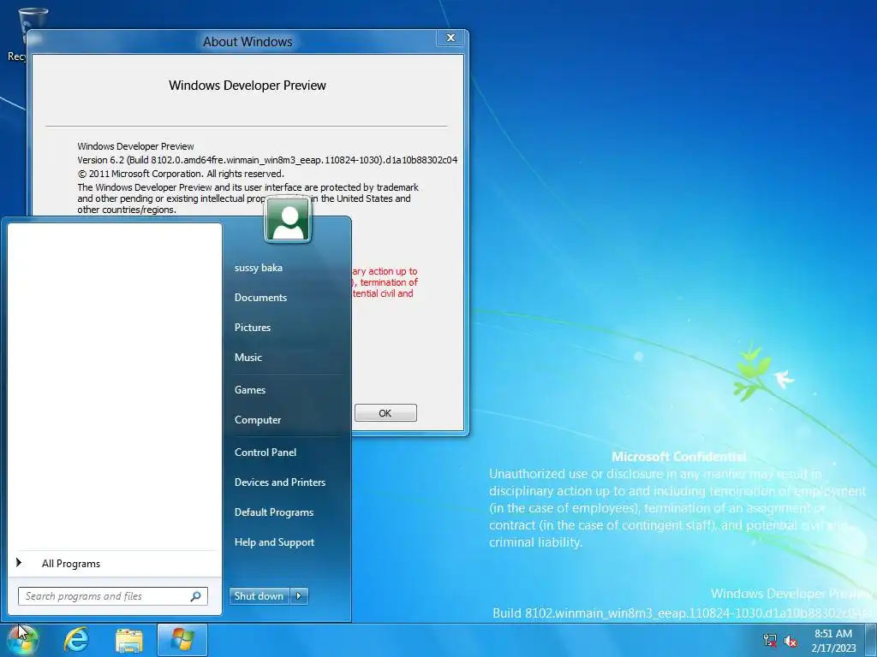Open Documents from the Start menu

click(x=260, y=298)
